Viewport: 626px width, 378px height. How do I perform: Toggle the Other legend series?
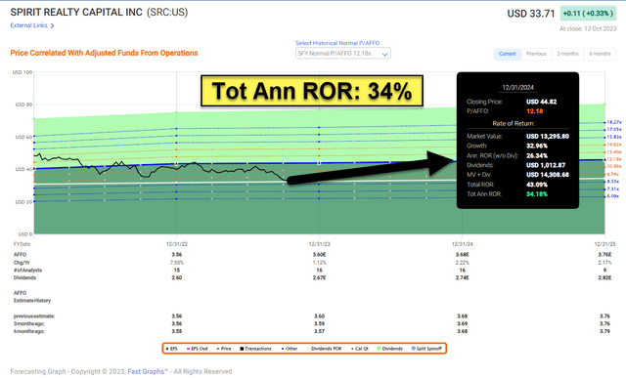290,349
